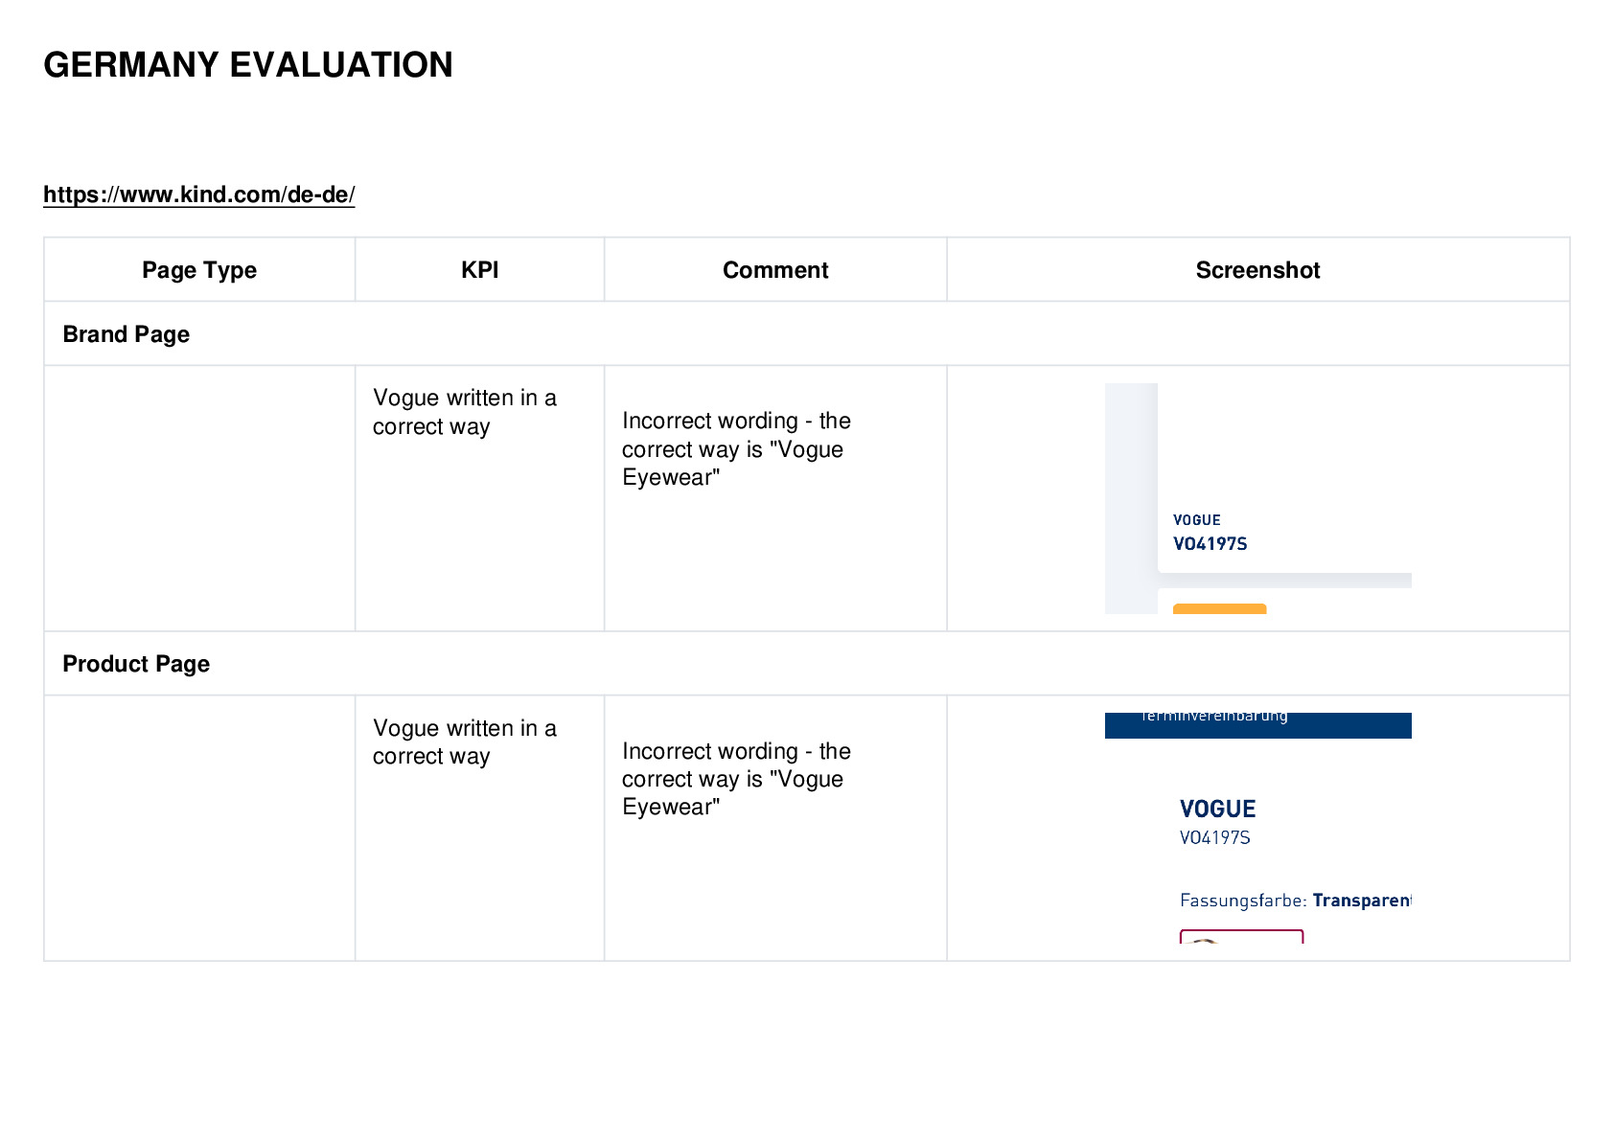
Task: Select the Screenshot column header
Action: tap(1257, 270)
